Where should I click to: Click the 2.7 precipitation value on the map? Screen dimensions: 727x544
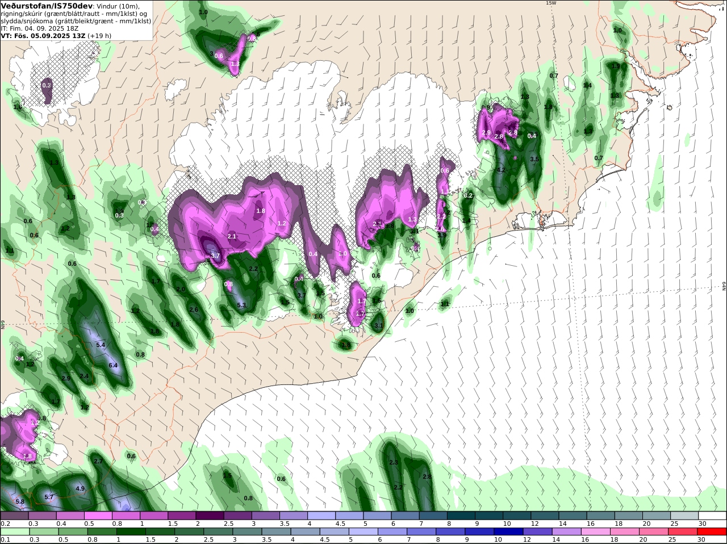point(98,461)
